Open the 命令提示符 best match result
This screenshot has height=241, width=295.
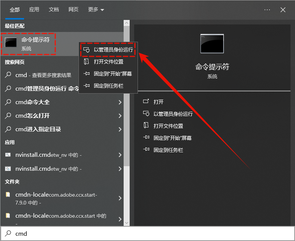pos(62,44)
